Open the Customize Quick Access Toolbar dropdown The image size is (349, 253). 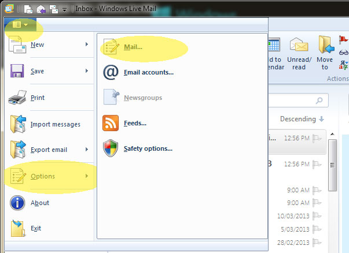click(x=65, y=10)
